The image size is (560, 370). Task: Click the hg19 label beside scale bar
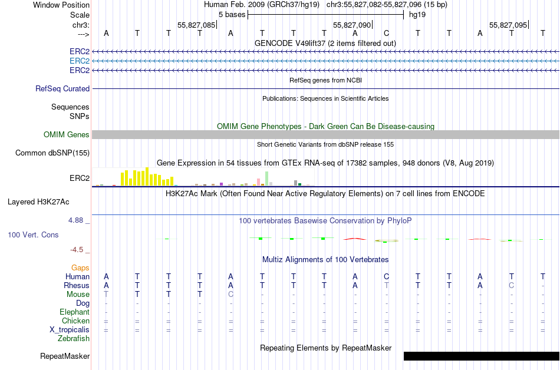417,15
